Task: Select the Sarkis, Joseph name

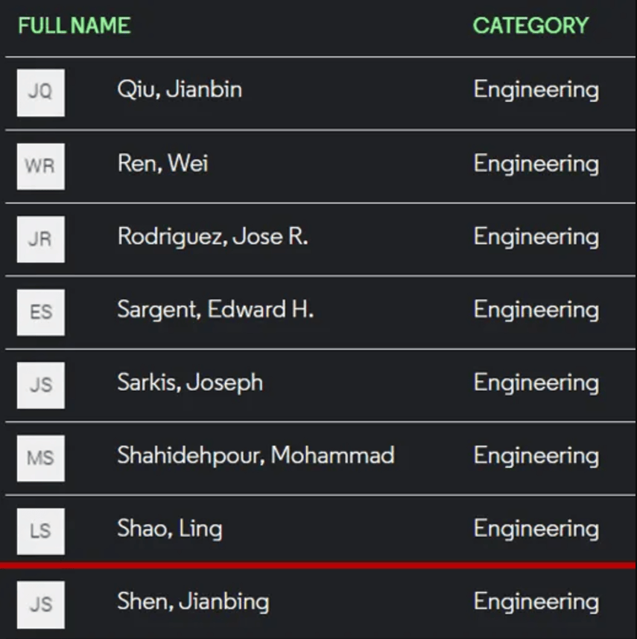Action: [189, 382]
